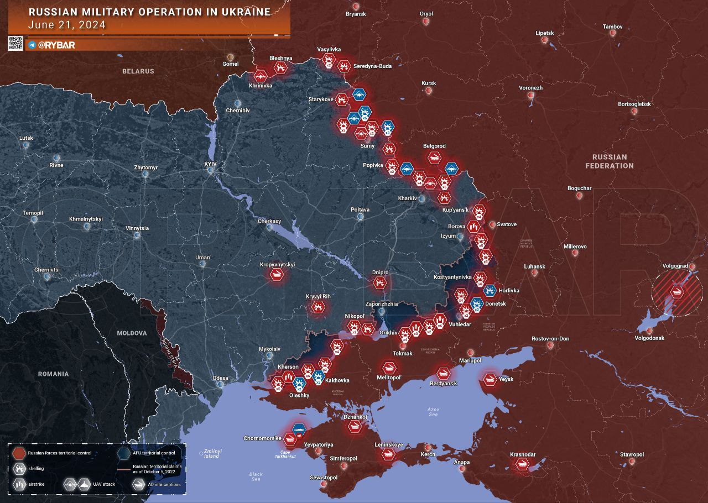The image size is (708, 503).
Task: Click the Rivne city label
Action: pos(56,165)
